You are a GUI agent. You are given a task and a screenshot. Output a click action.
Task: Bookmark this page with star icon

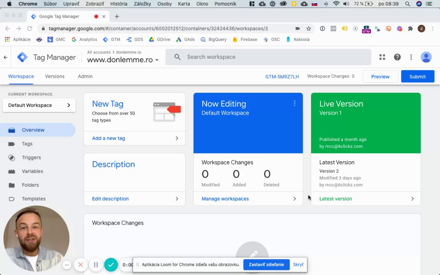[309, 28]
